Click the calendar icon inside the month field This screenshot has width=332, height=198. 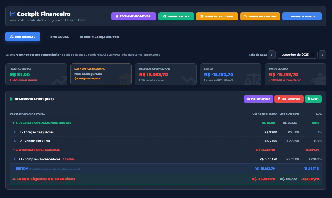(x=313, y=55)
